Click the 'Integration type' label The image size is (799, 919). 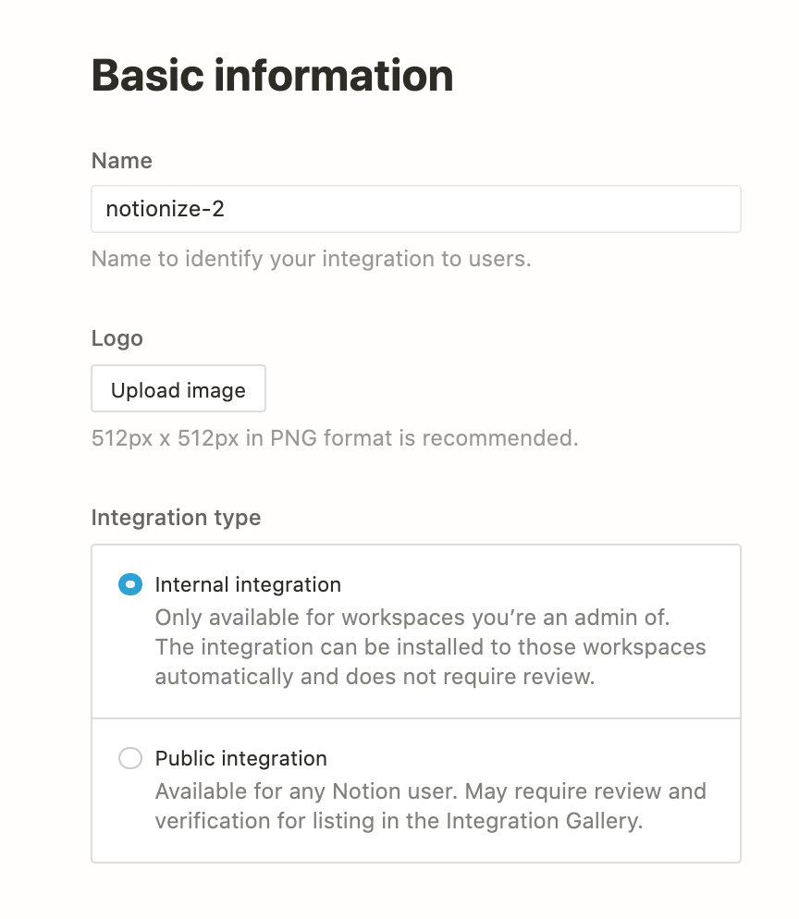tap(176, 518)
